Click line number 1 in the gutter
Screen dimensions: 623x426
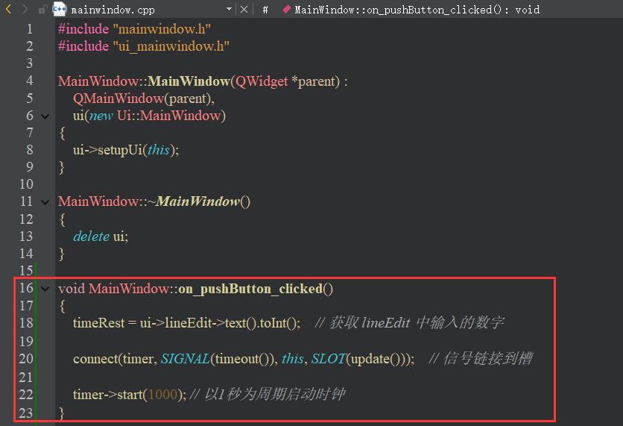pyautogui.click(x=29, y=29)
